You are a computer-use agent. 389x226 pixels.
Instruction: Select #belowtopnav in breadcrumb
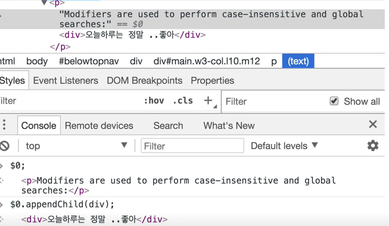tap(88, 61)
